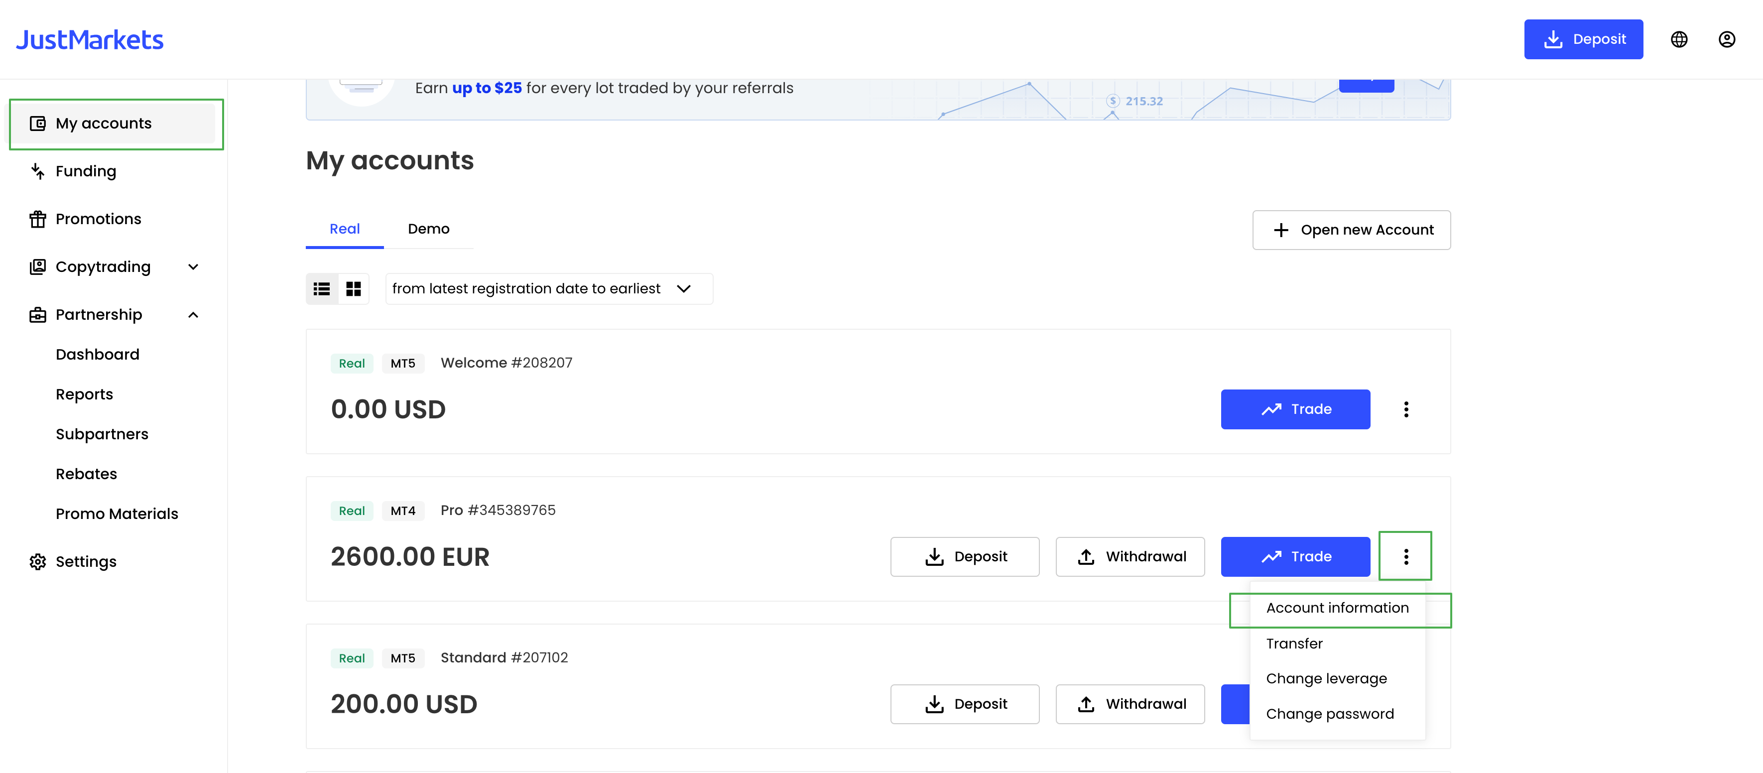
Task: Click the top blue Deposit button
Action: (1583, 39)
